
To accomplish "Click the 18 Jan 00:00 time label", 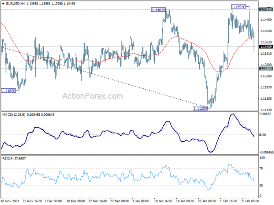I will tap(185, 201).
